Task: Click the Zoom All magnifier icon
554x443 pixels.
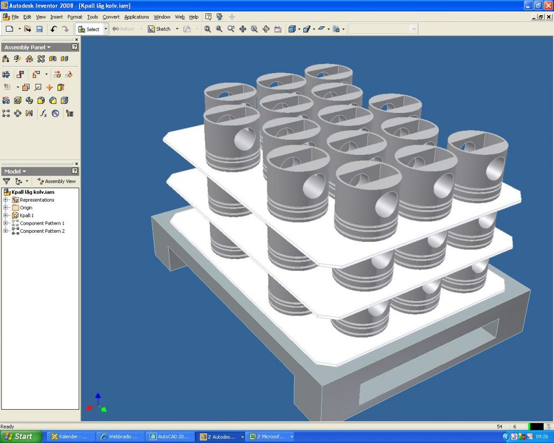Action: (208, 29)
